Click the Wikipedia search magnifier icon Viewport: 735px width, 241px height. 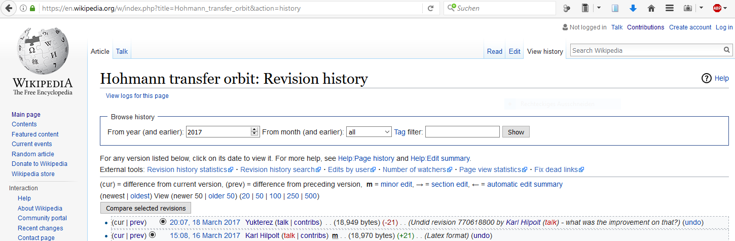click(x=727, y=50)
